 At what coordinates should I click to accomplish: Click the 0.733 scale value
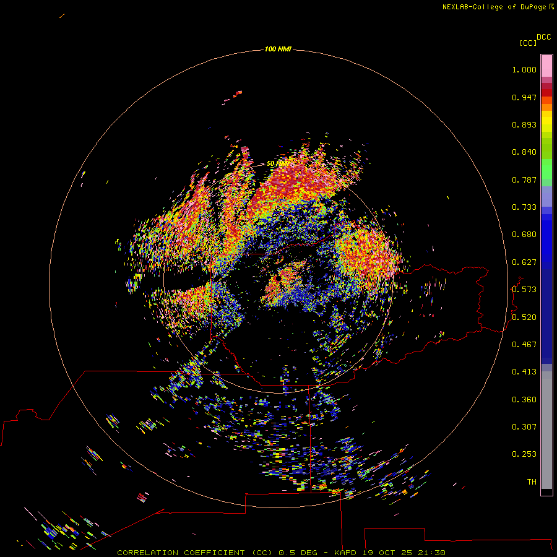524,207
